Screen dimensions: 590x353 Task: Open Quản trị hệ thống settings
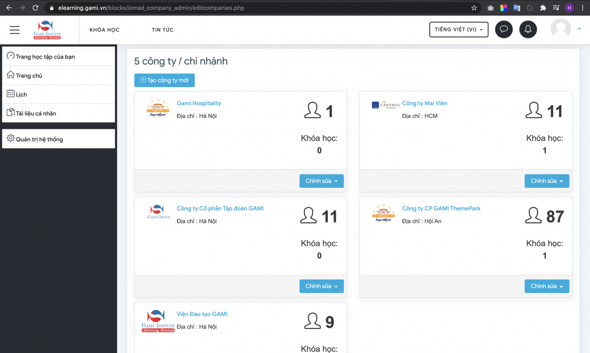[59, 139]
